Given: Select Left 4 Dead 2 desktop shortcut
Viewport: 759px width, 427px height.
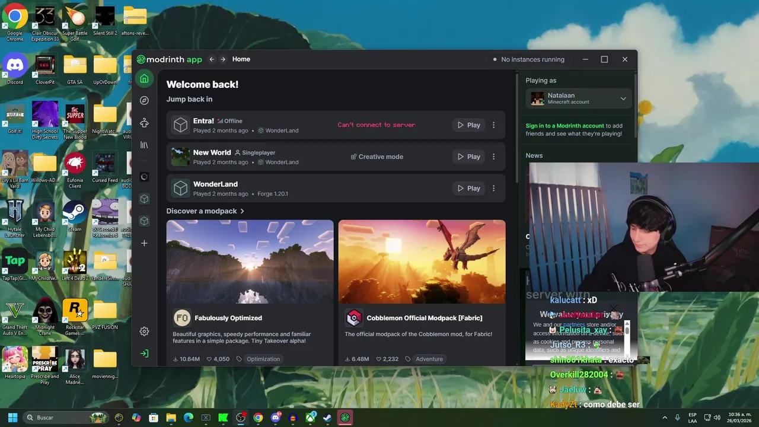Looking at the screenshot, I should point(75,266).
